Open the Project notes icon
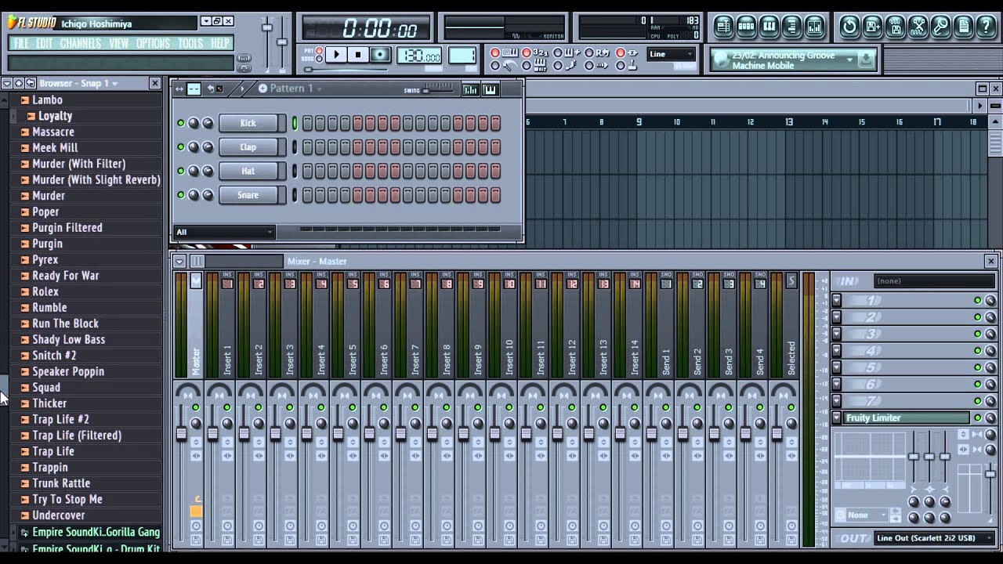This screenshot has height=564, width=1003. point(965,24)
